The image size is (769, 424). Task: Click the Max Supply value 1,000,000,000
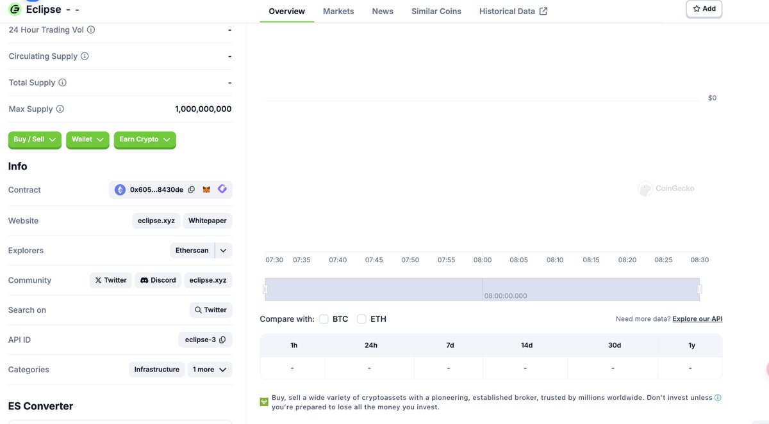(x=203, y=109)
